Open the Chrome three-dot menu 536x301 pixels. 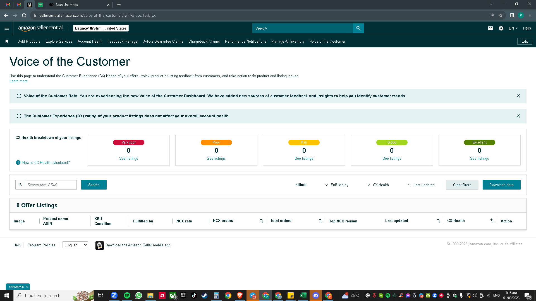tap(530, 16)
